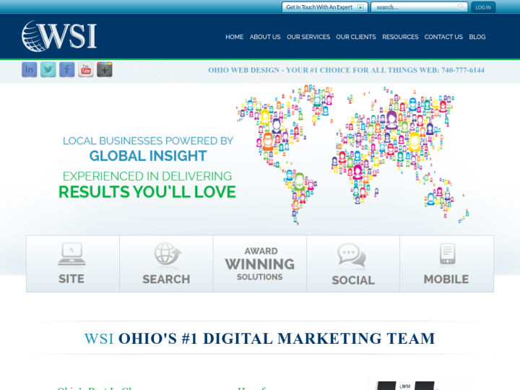Click the search magnifier icon

pos(461,7)
